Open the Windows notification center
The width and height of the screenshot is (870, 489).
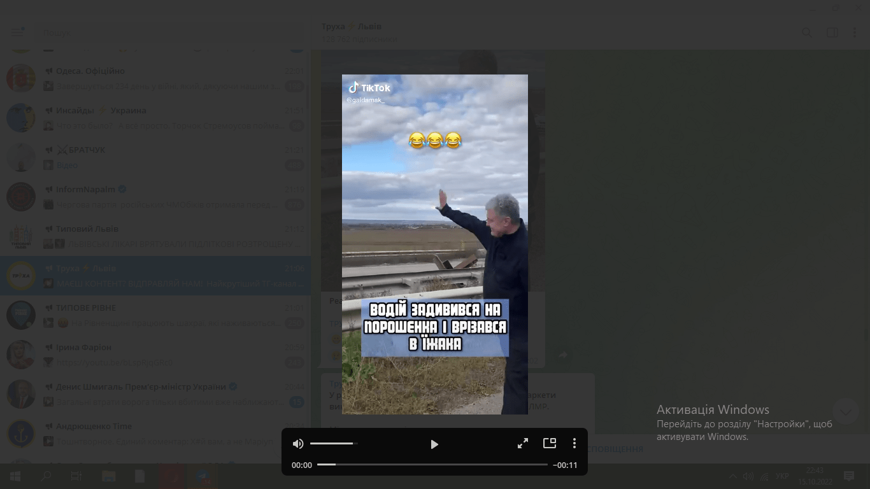click(x=849, y=476)
